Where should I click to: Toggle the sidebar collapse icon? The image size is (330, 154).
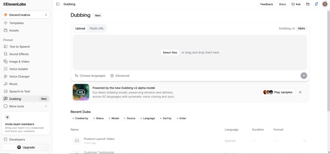tap(58, 4)
